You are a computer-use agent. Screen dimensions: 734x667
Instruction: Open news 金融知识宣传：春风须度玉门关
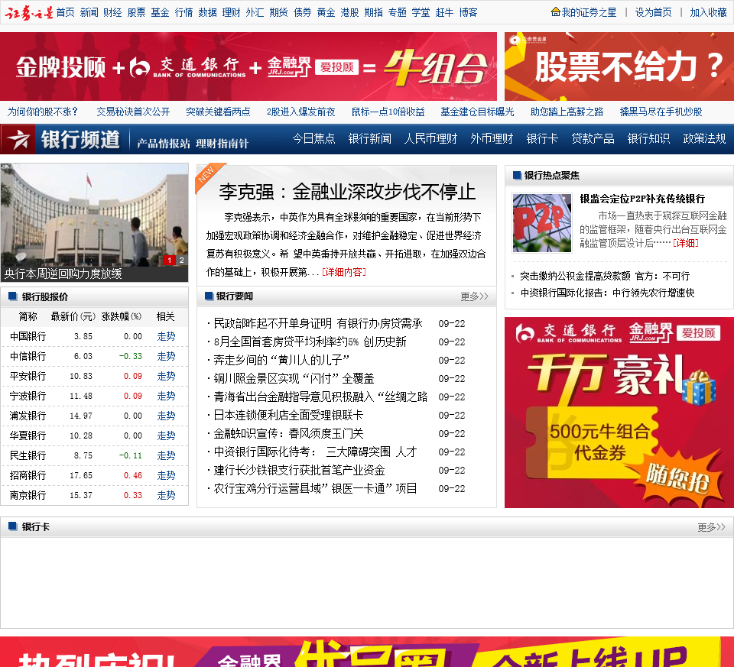(x=288, y=434)
